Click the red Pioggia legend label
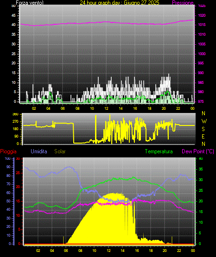Image resolution: width=216 pixels, height=257 pixels. (x=8, y=151)
